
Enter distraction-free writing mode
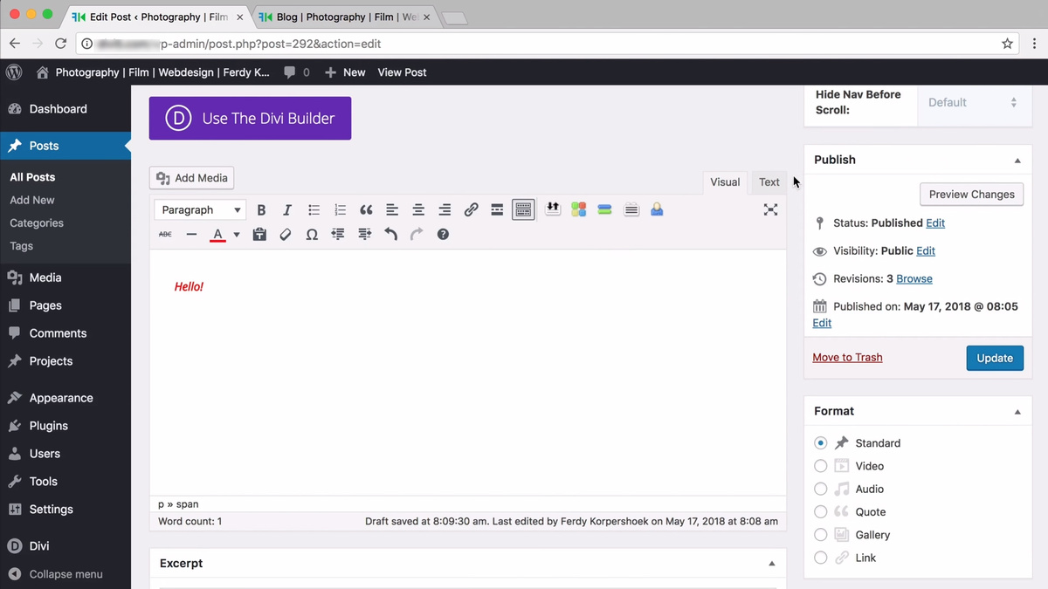point(770,209)
